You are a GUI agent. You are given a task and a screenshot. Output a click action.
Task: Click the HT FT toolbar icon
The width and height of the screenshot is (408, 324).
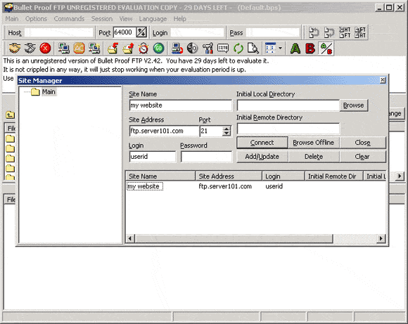point(345,32)
